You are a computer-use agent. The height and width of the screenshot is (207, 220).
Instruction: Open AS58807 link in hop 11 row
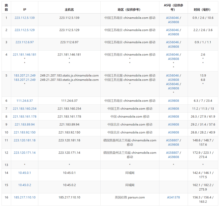click(172, 140)
